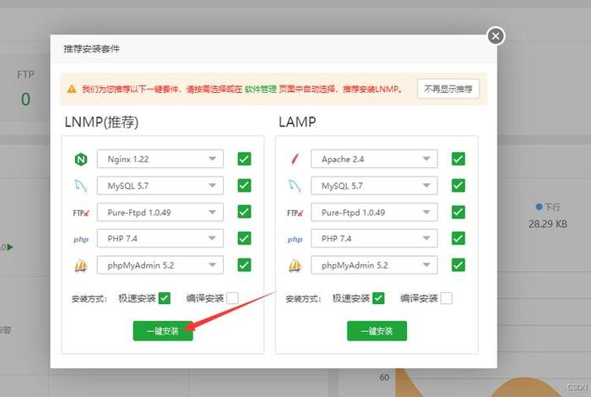The height and width of the screenshot is (397, 591).
Task: Open the Nginx 1.22 version dropdown
Action: 160,159
